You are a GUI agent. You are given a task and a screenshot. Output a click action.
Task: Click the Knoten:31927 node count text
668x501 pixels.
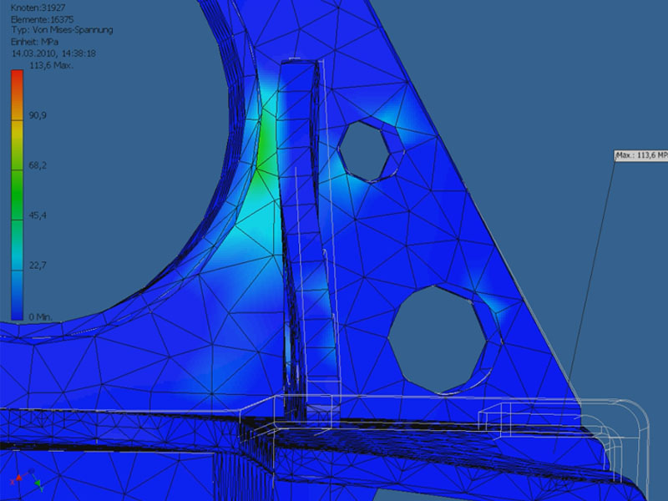pos(35,6)
